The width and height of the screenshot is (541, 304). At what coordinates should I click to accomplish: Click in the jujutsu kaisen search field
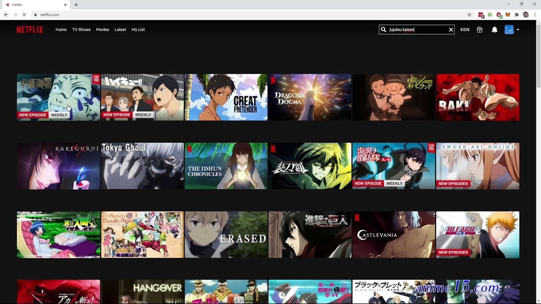[418, 30]
